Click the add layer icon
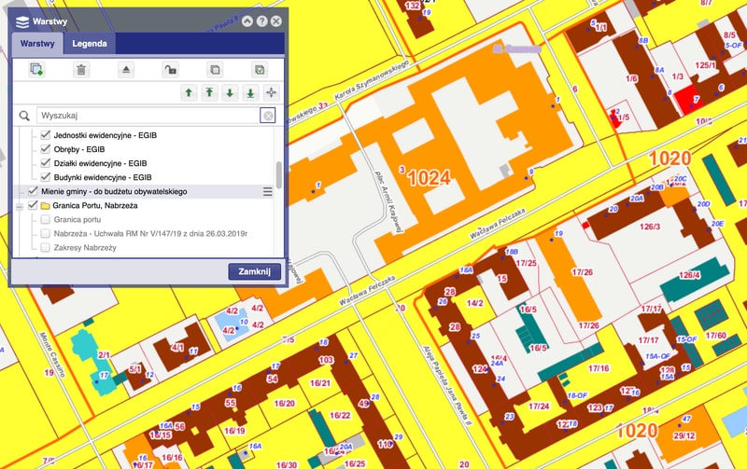The image size is (747, 469). [x=37, y=69]
